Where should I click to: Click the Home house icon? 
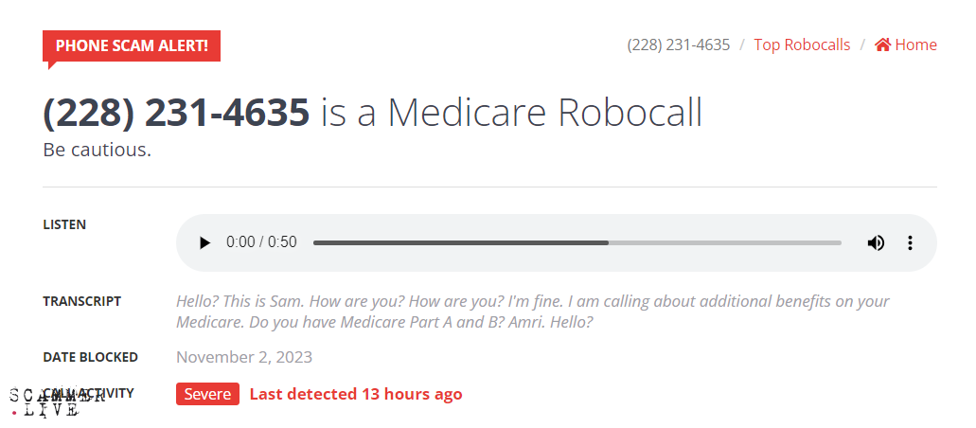pyautogui.click(x=882, y=45)
